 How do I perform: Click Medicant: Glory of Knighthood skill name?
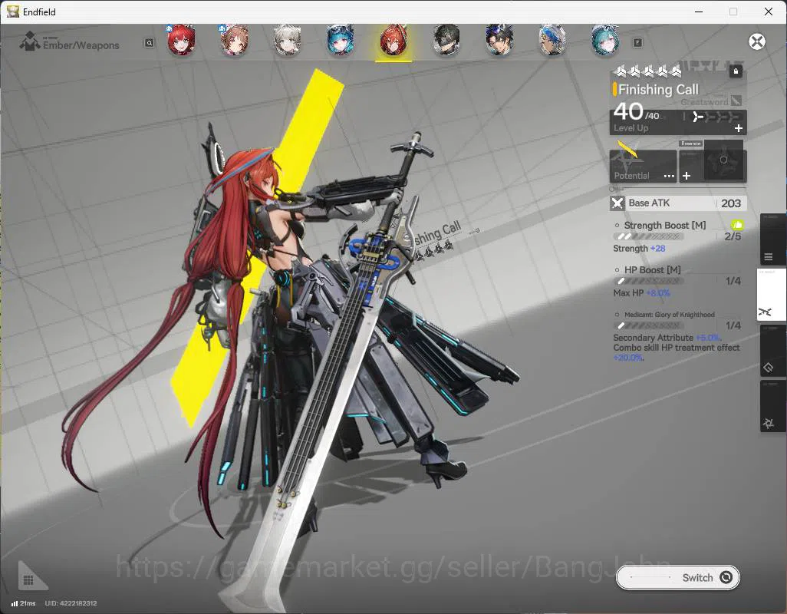pyautogui.click(x=669, y=315)
